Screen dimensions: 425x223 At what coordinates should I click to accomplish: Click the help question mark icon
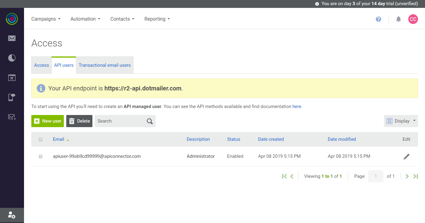(x=378, y=19)
